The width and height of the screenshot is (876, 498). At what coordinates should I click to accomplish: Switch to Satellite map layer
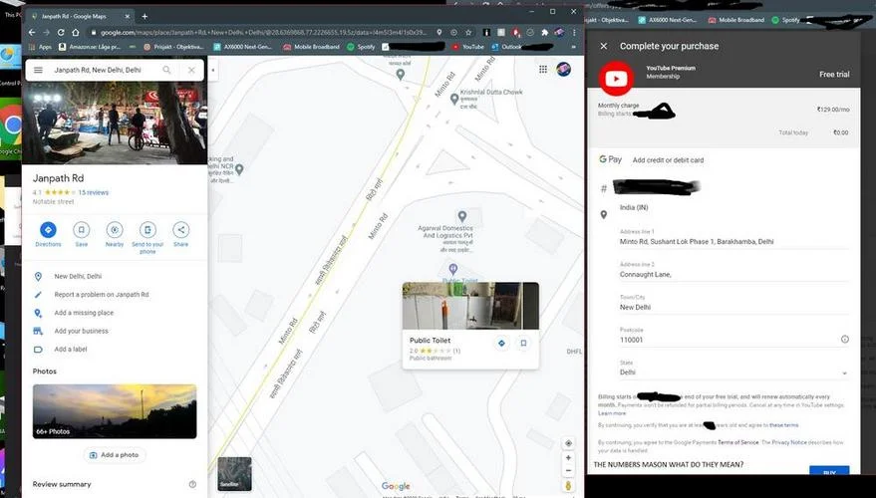click(x=234, y=474)
